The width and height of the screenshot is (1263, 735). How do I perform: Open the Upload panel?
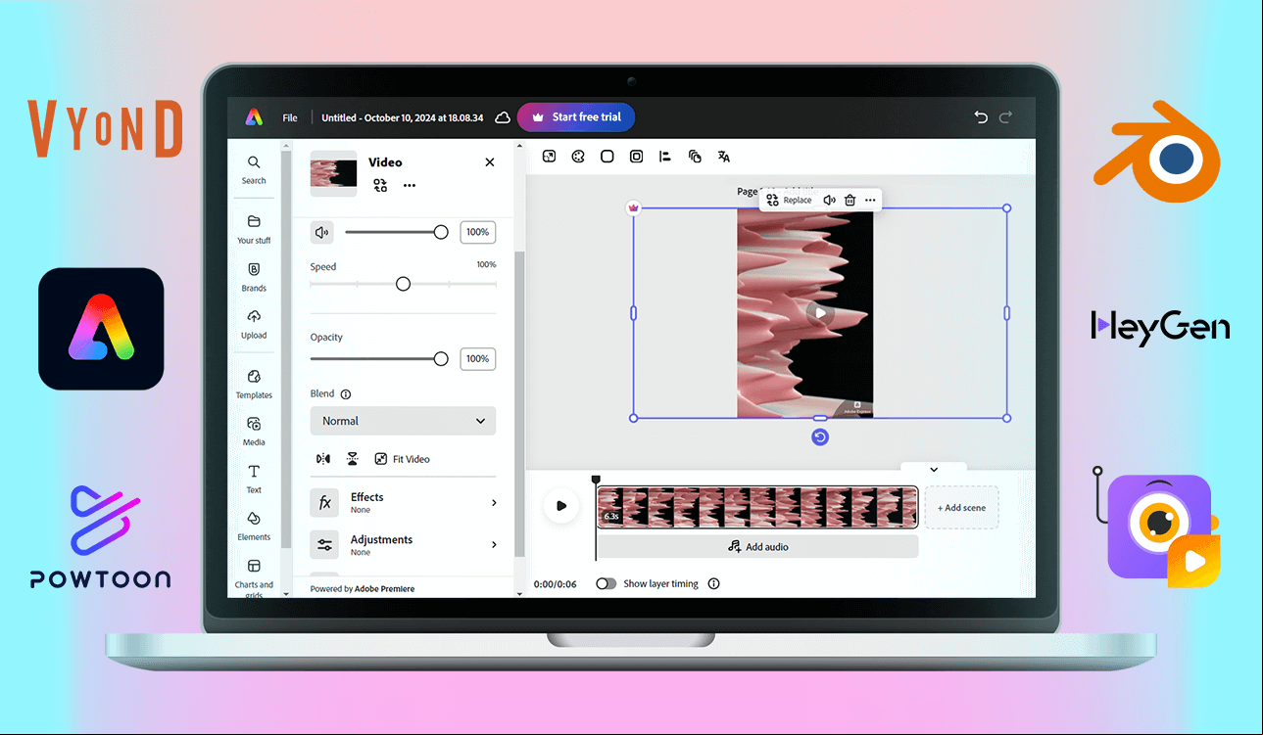[254, 324]
